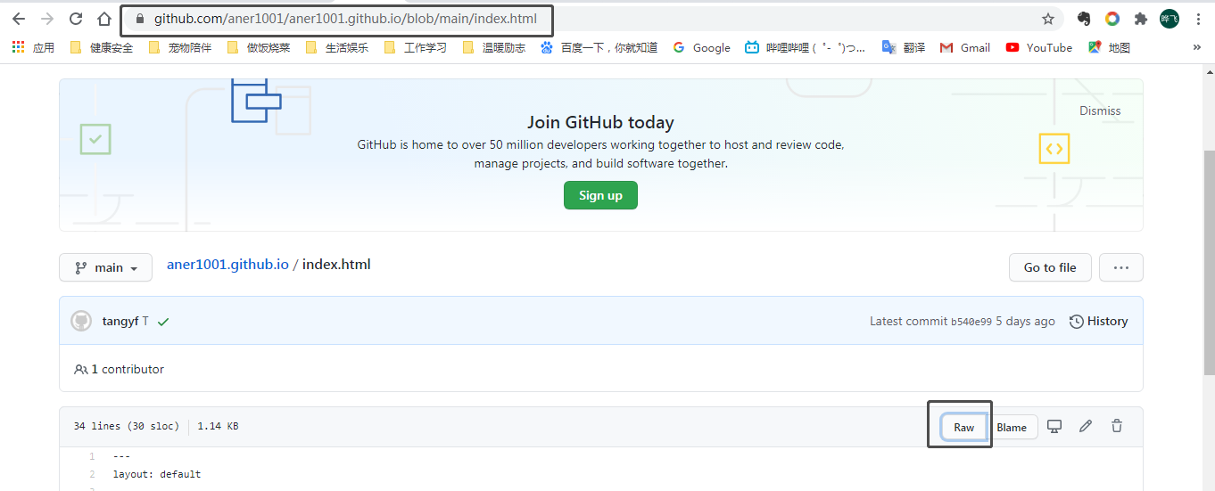Screen dimensions: 1215x491
Task: Open the 健康安全 bookmark folder
Action: click(x=101, y=47)
